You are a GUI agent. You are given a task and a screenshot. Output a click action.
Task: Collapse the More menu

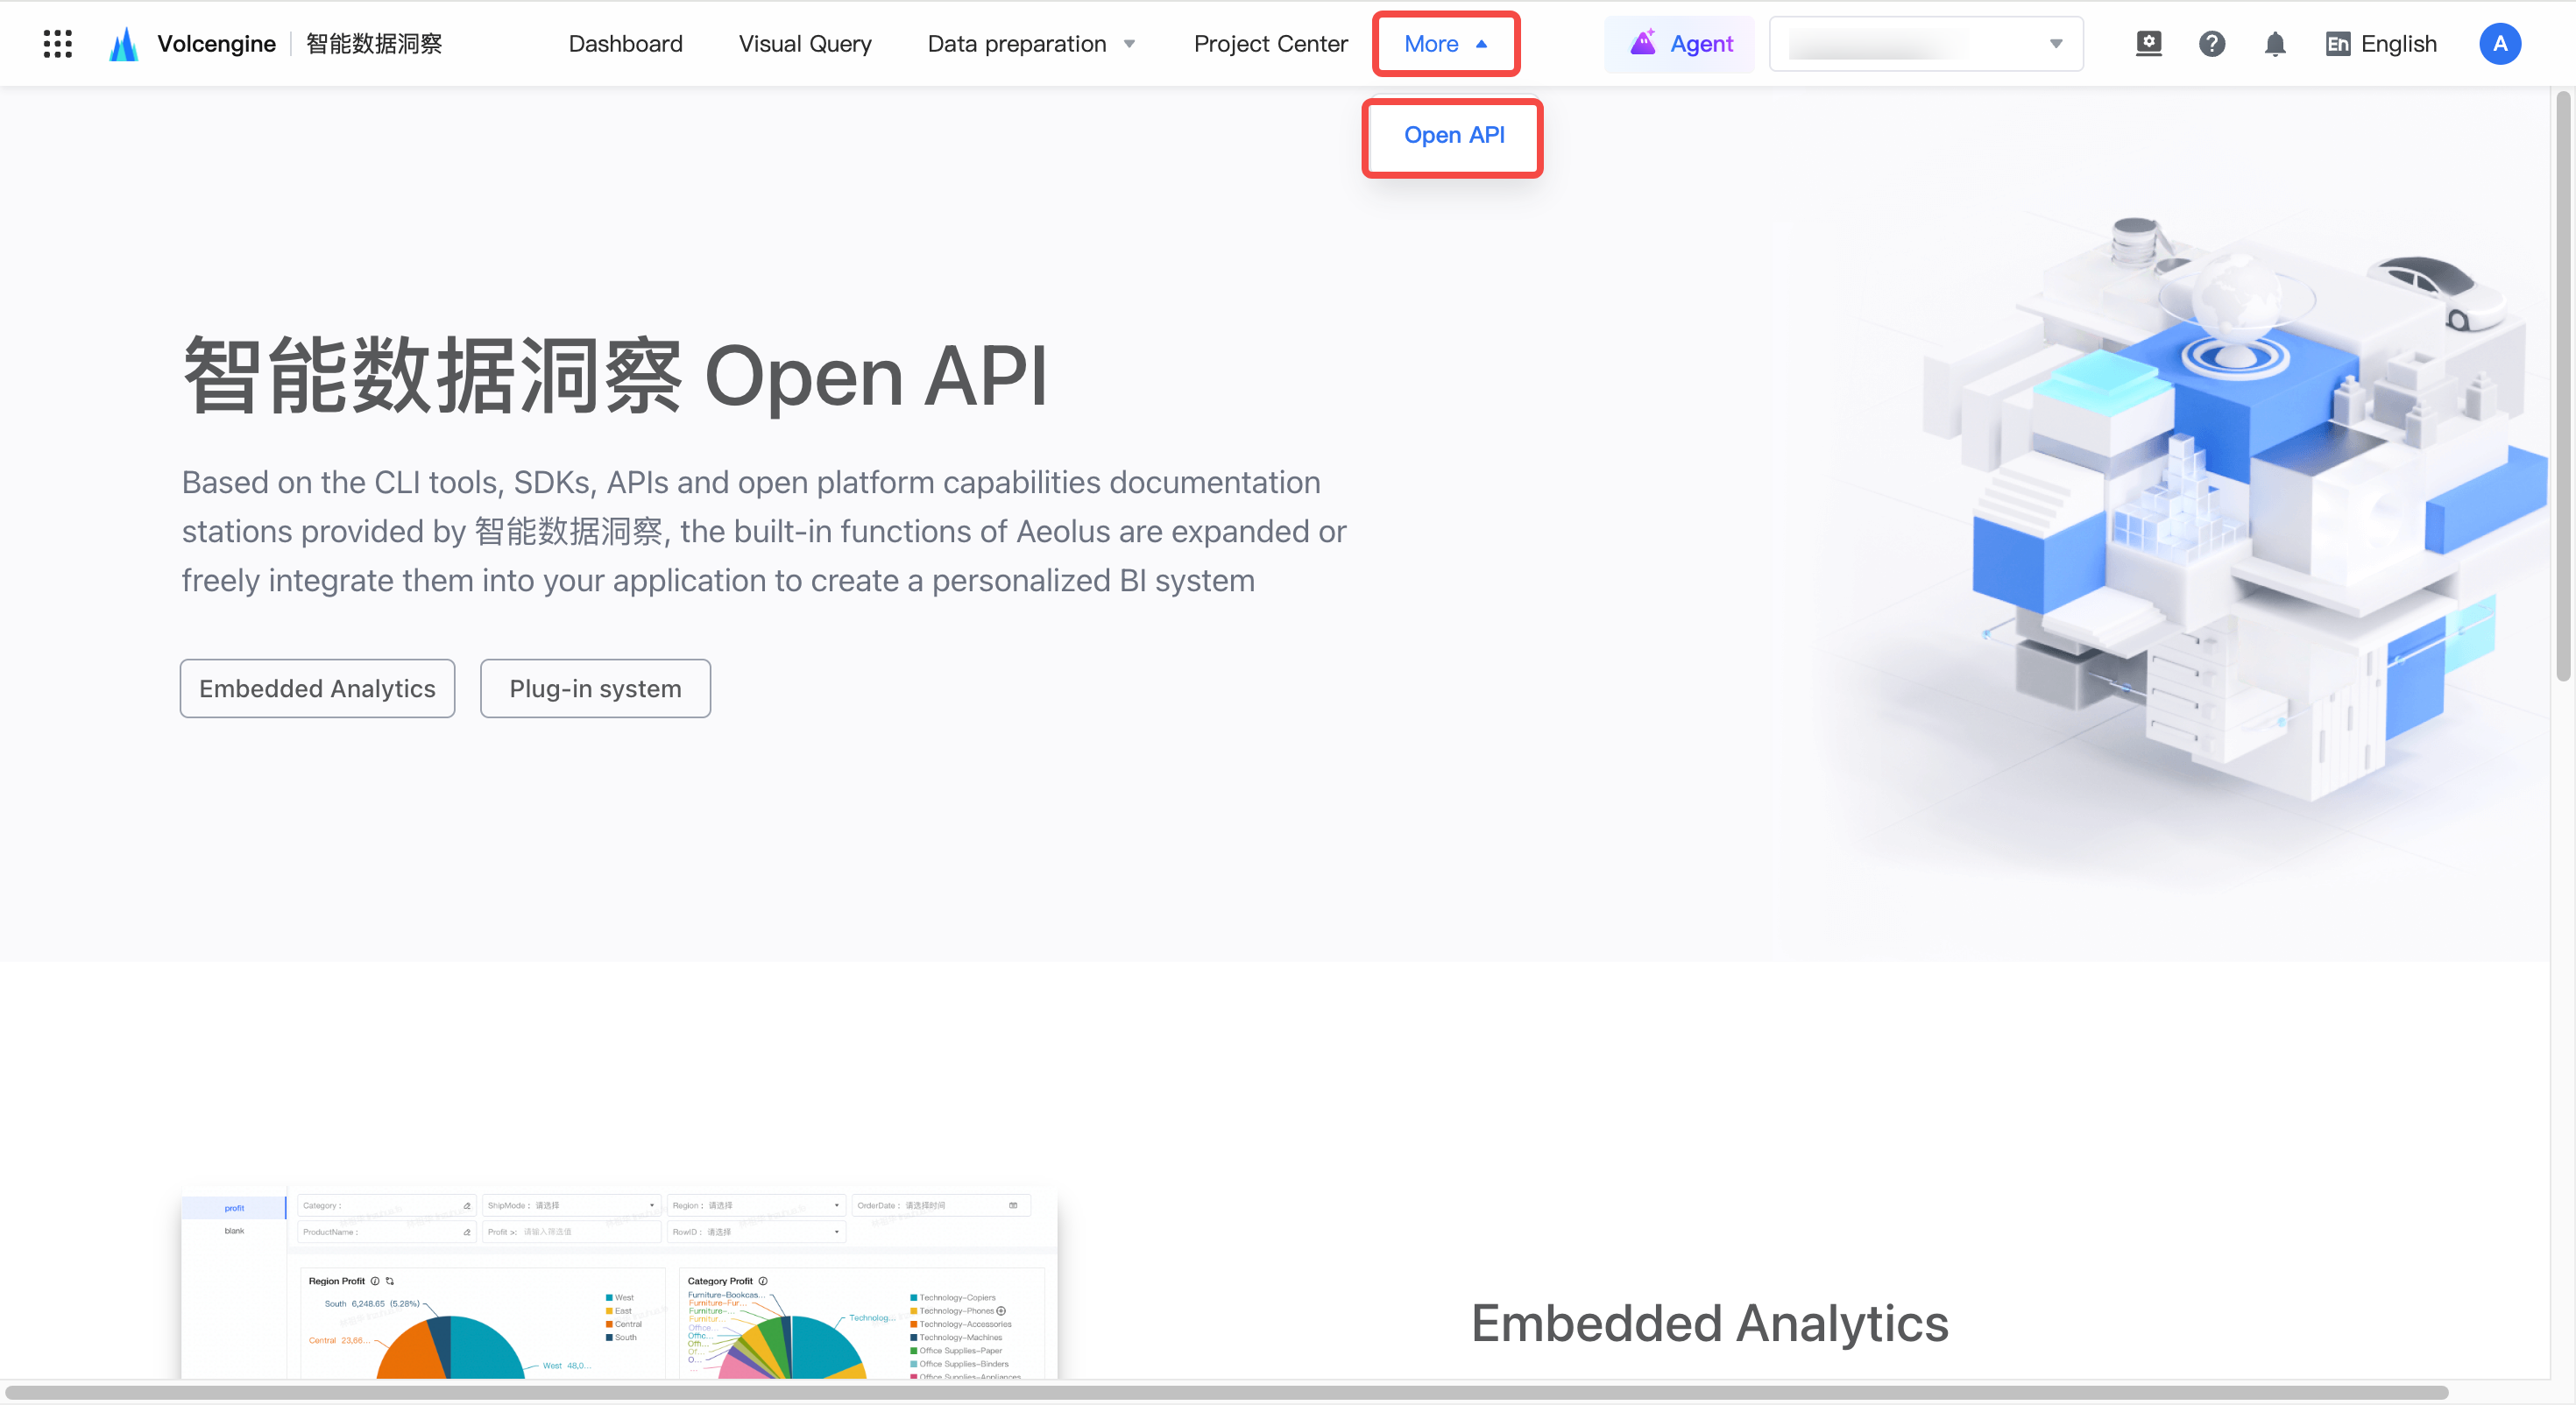click(1446, 44)
